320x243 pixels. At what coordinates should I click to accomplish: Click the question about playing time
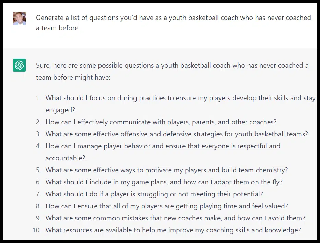tap(166, 206)
